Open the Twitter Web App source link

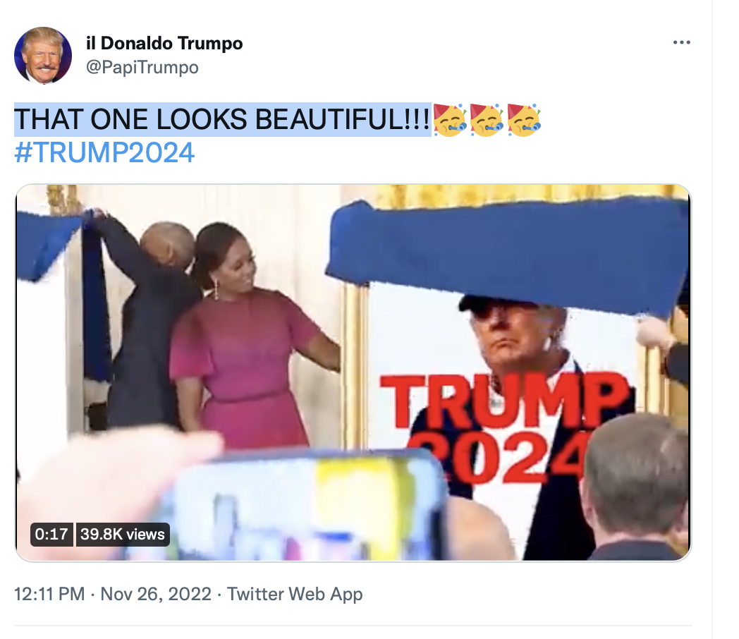(x=295, y=594)
